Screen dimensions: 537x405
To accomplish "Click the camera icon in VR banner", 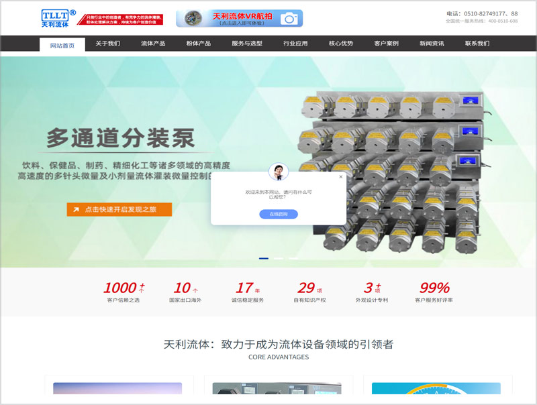I will coord(290,19).
